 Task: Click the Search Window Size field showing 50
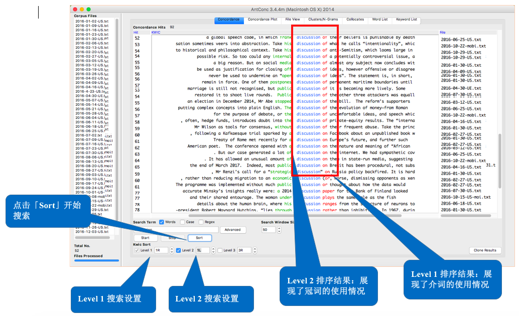[269, 230]
